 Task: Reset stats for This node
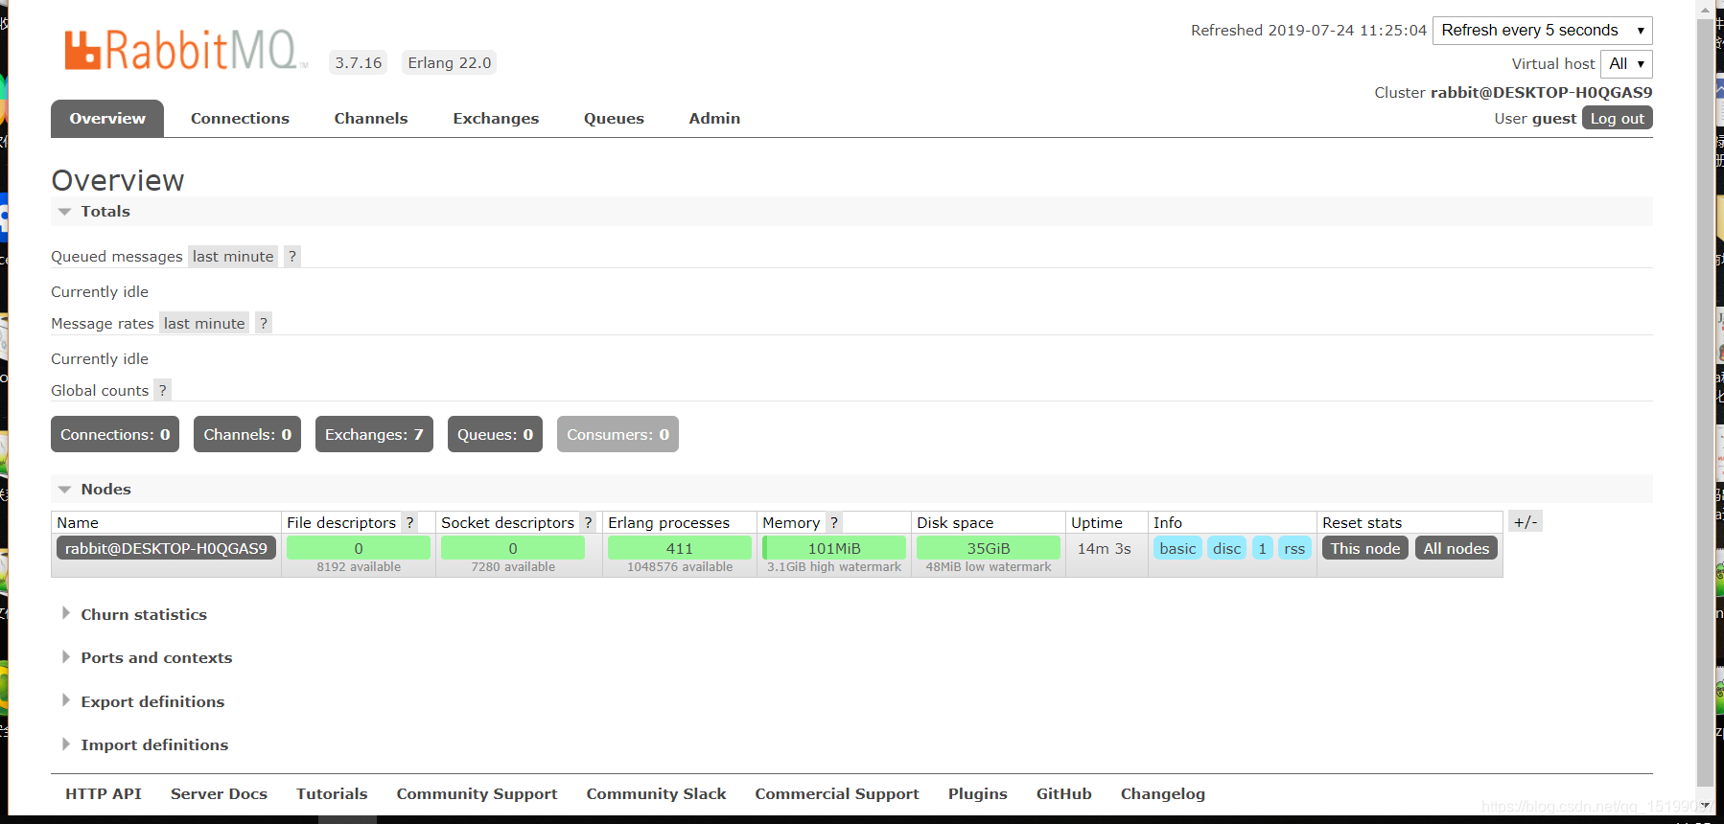pyautogui.click(x=1365, y=548)
